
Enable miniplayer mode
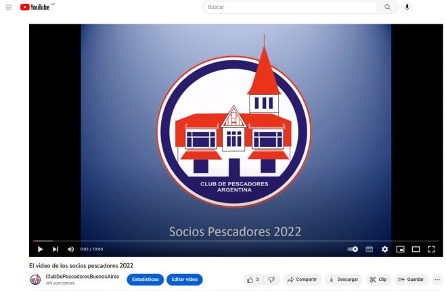click(400, 249)
